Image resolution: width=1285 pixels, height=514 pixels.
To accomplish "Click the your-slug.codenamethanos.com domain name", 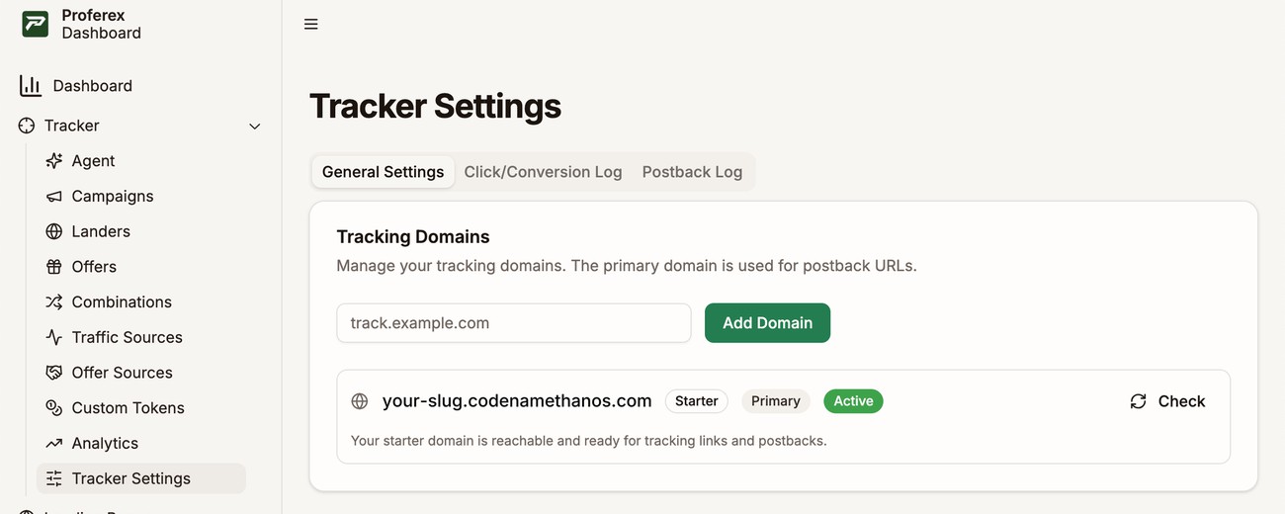I will pos(517,401).
